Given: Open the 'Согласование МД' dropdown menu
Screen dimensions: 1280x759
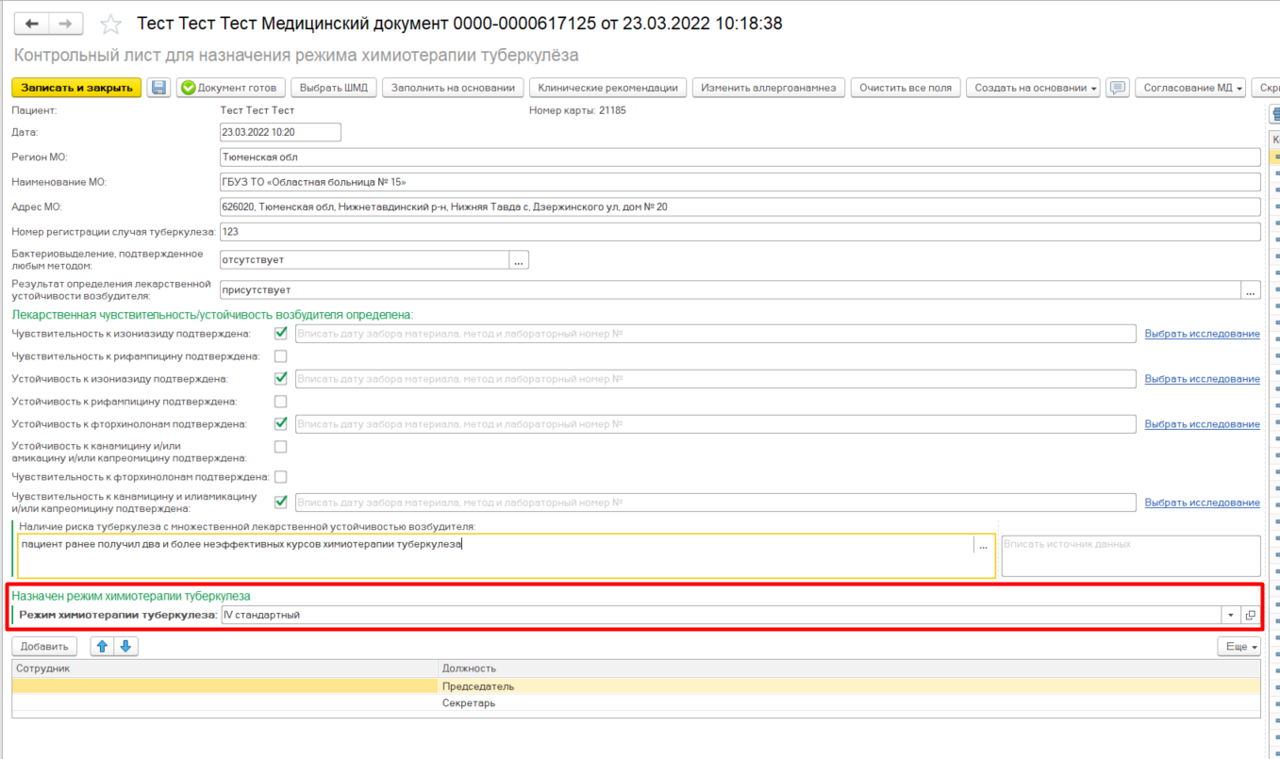Looking at the screenshot, I should [1193, 88].
